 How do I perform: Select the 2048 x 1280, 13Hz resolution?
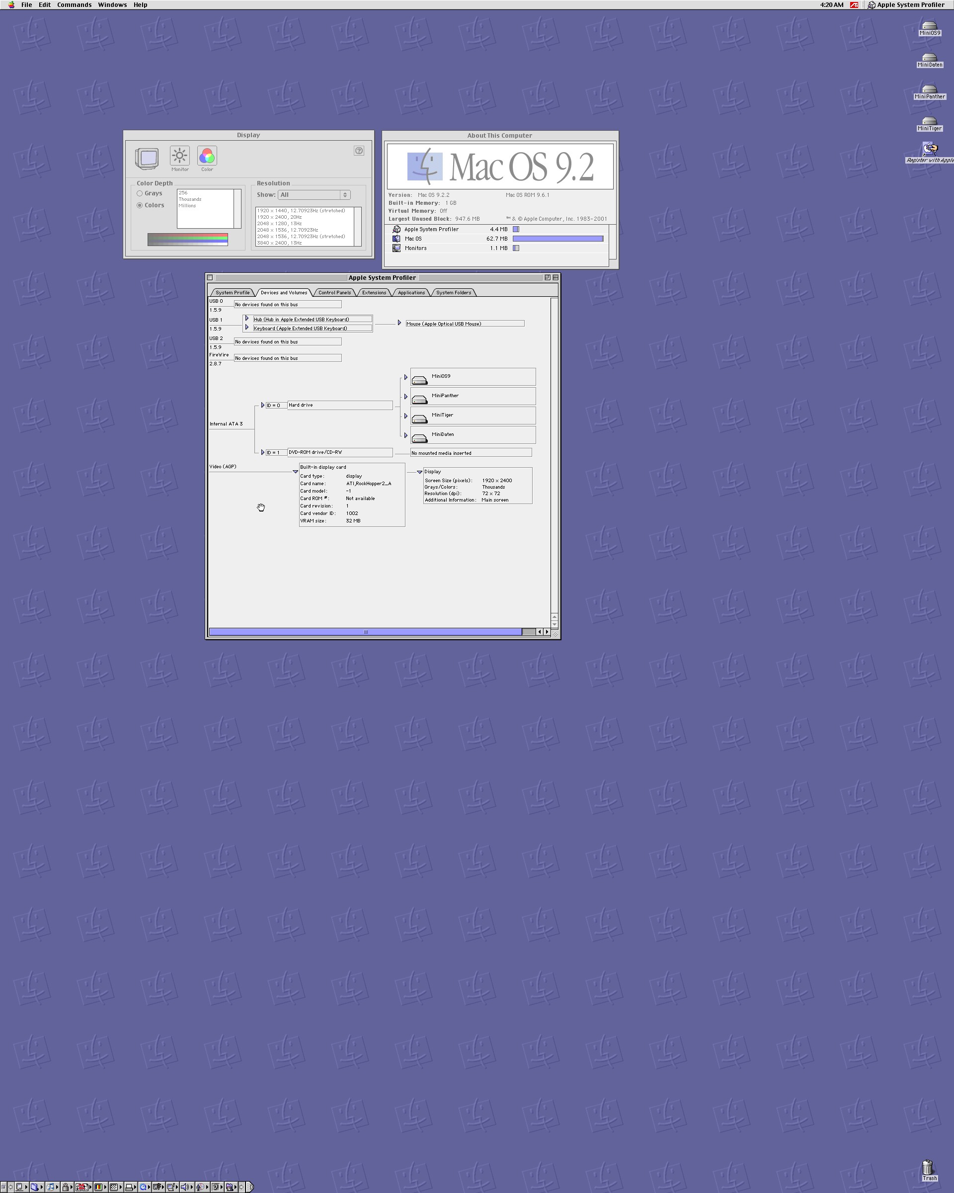pos(279,224)
